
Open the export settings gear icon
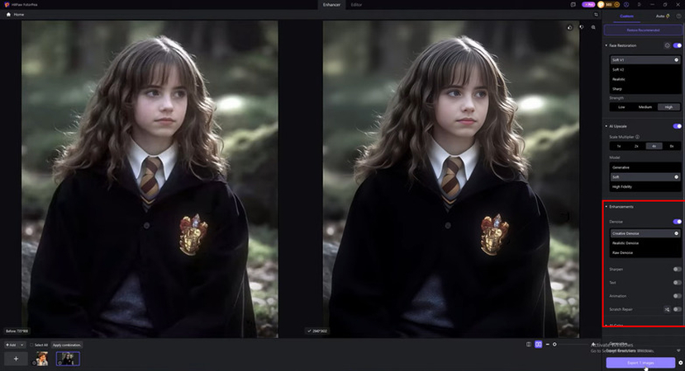click(680, 363)
